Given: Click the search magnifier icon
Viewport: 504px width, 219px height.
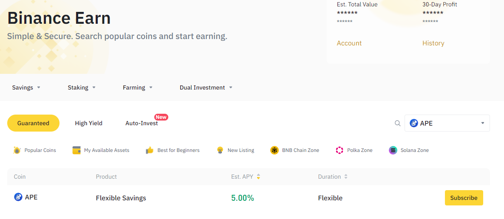Looking at the screenshot, I should coord(398,123).
